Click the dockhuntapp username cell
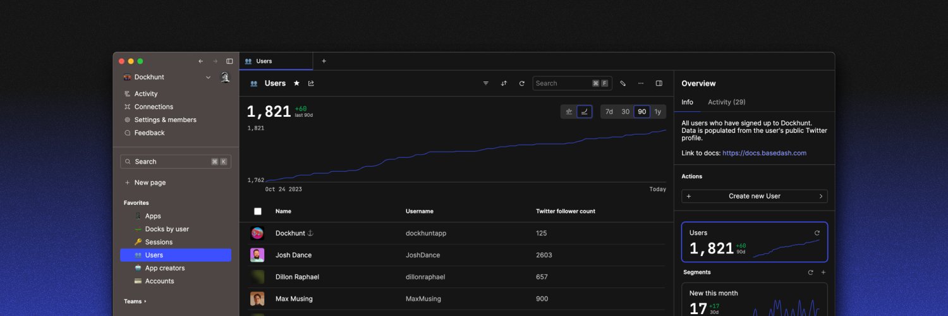Viewport: 948px width, 316px height. coord(426,233)
